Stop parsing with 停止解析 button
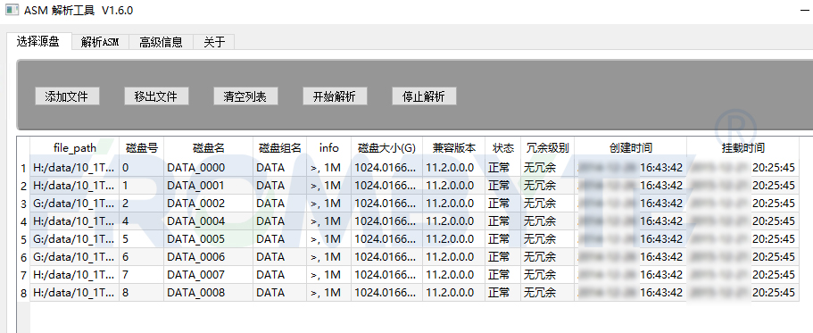 [424, 96]
